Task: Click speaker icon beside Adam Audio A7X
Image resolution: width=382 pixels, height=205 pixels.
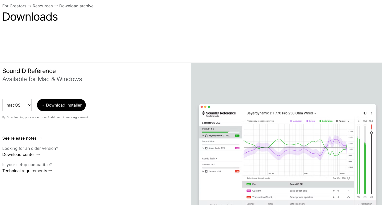Action: [x=206, y=148]
